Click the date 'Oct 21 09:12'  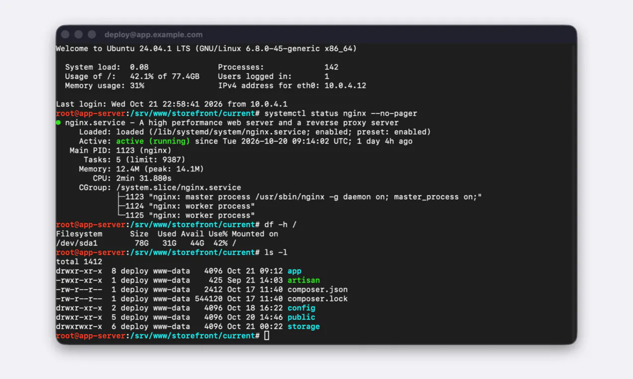point(255,271)
